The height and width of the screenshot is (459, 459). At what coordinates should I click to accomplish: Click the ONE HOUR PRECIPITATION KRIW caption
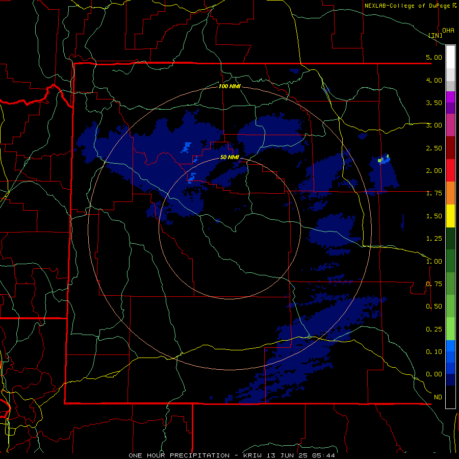click(x=232, y=455)
